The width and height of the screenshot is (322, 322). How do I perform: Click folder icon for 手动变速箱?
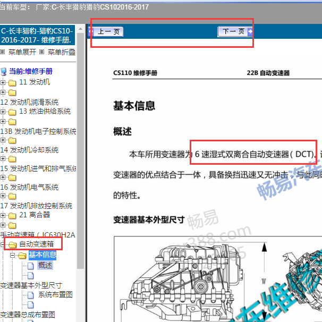(12, 225)
